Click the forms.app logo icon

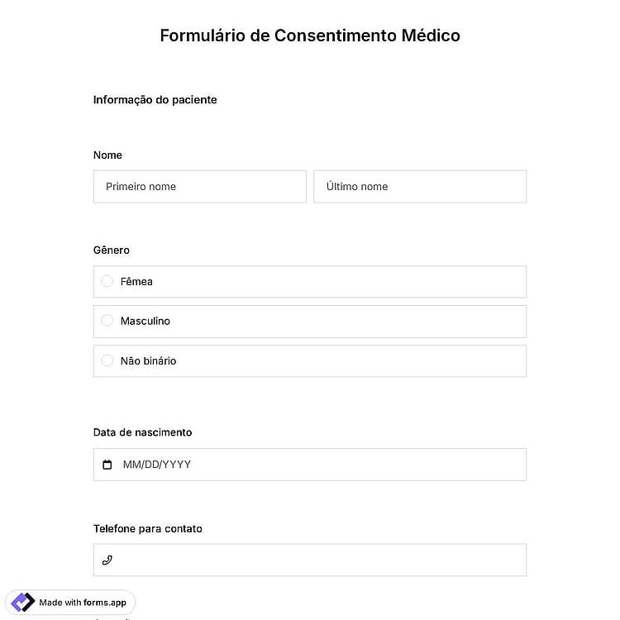(22, 602)
